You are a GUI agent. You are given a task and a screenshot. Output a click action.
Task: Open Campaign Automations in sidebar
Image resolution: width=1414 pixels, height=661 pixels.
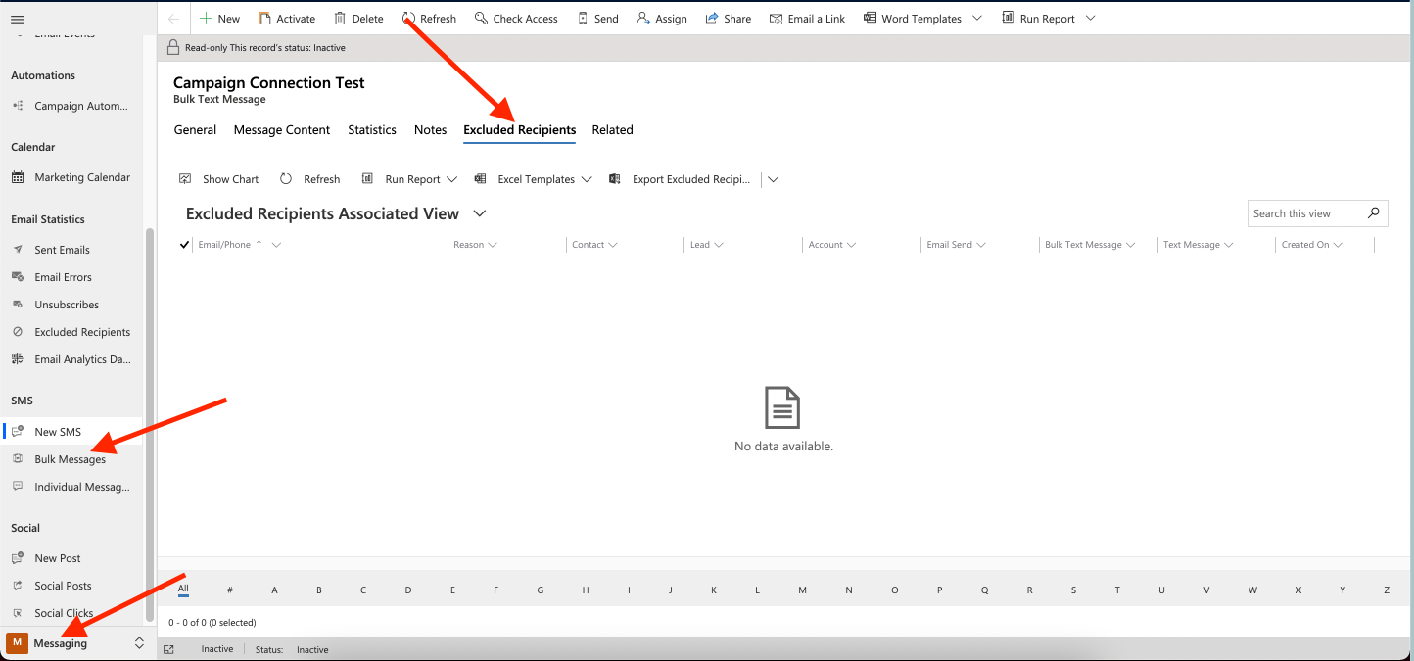(x=71, y=106)
